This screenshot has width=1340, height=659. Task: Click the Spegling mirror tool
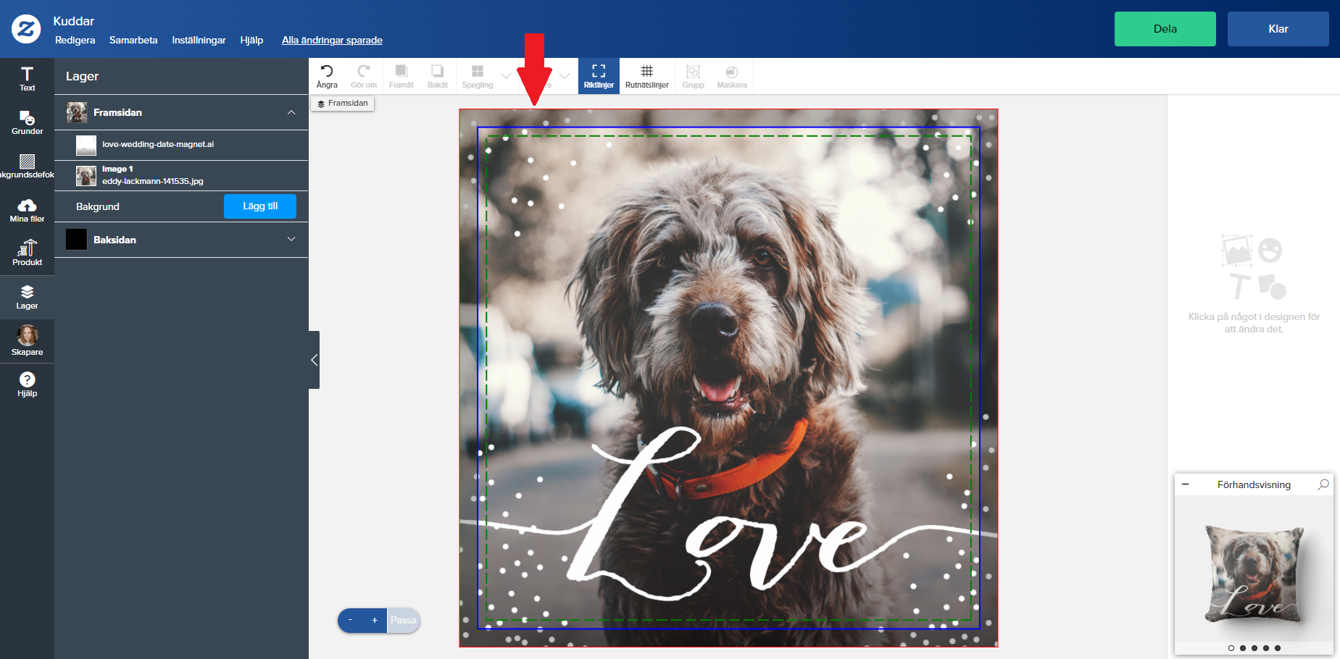(x=478, y=76)
